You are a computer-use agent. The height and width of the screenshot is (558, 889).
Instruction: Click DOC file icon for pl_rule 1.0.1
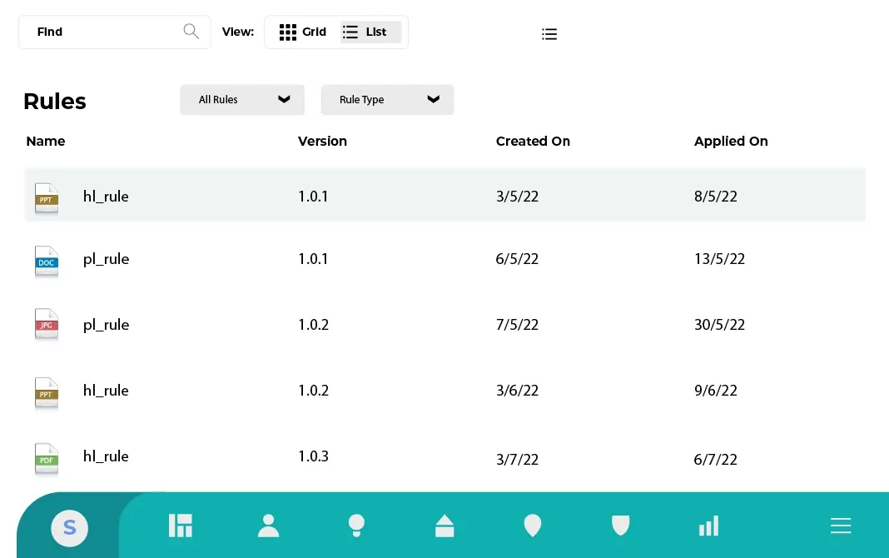[47, 261]
